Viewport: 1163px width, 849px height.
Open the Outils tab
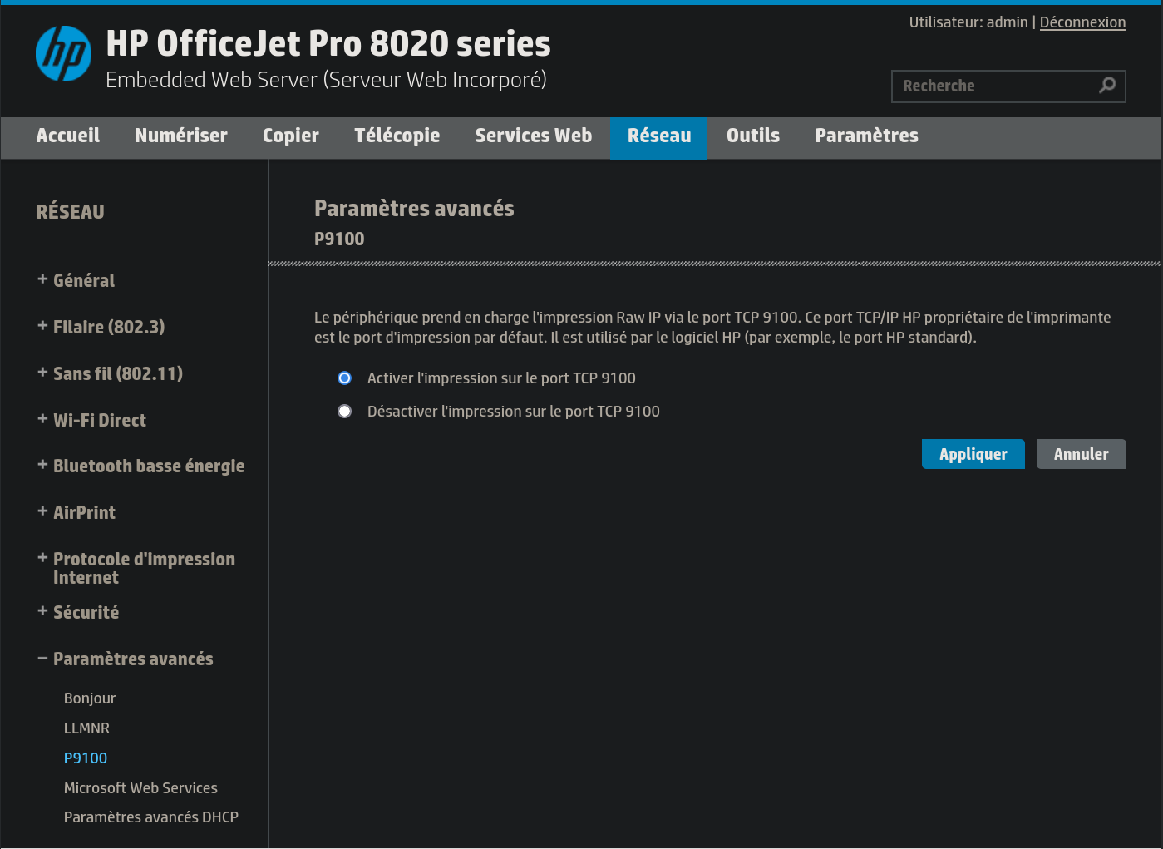tap(753, 136)
